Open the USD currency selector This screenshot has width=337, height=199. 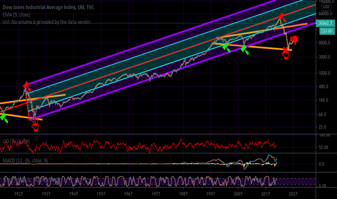326,7
